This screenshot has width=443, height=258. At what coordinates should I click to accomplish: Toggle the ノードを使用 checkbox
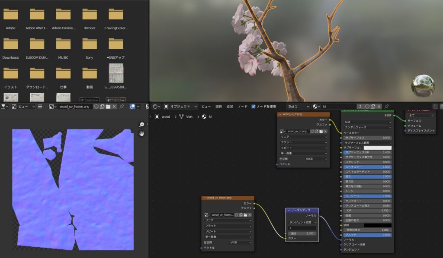[254, 106]
